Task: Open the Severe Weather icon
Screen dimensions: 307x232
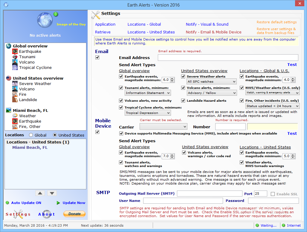Action: coord(15,83)
